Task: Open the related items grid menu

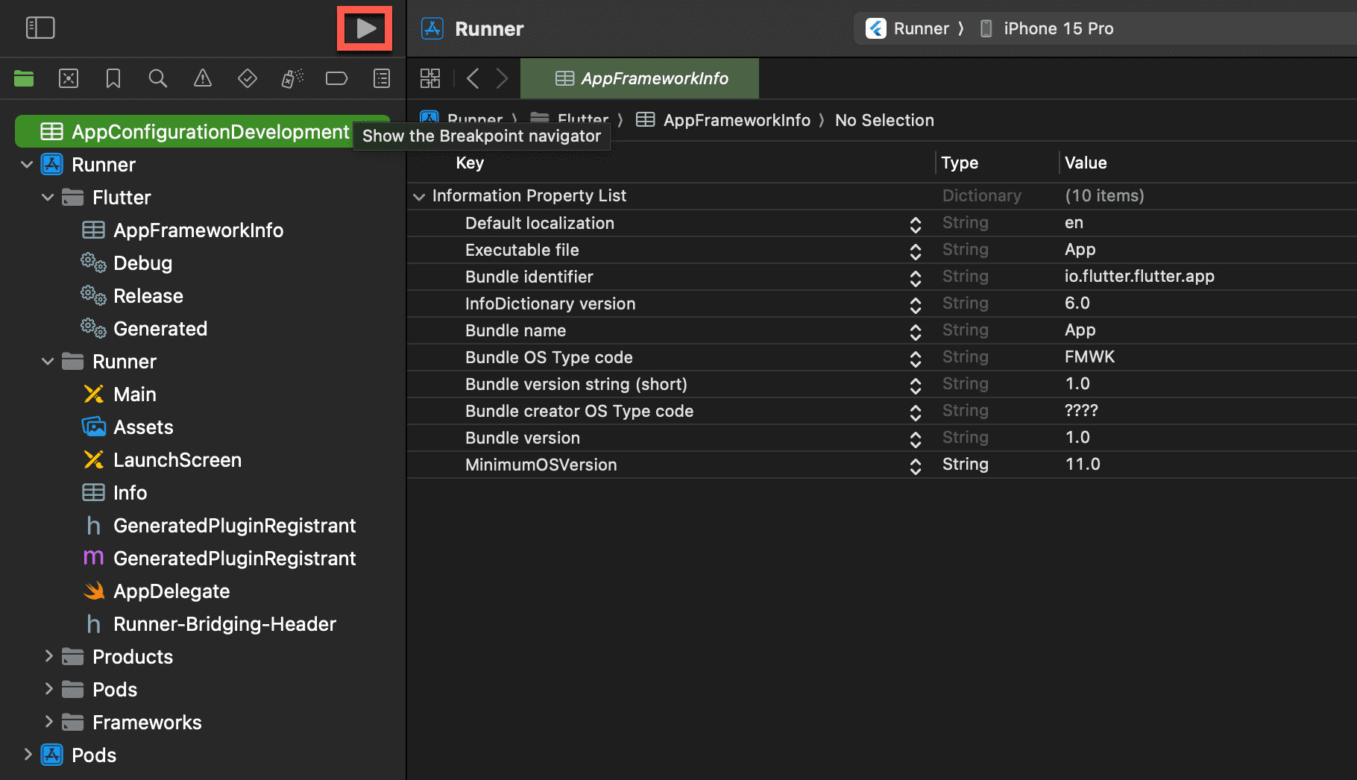Action: tap(430, 78)
